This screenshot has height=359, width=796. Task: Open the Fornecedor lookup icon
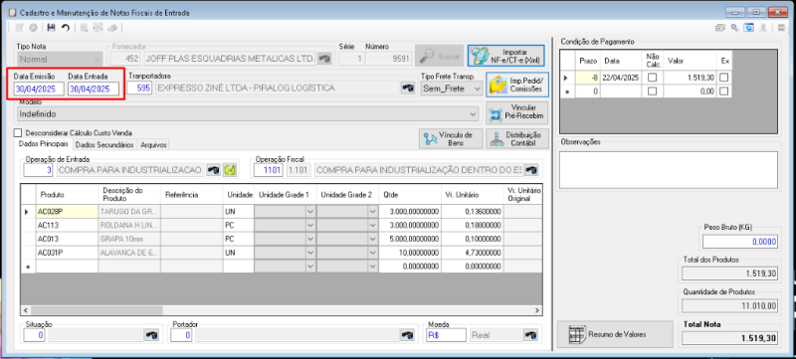[324, 59]
